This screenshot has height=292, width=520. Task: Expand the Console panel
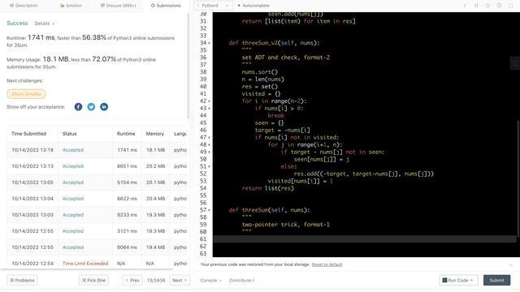coord(210,281)
